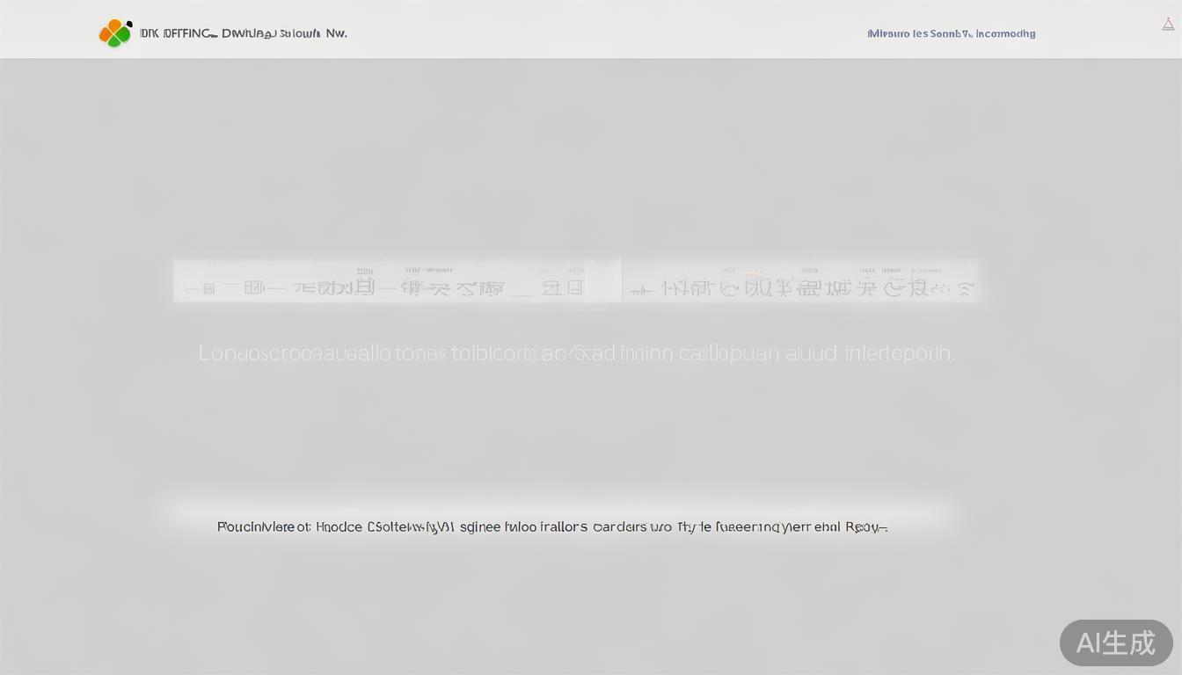Click the last word "inlertoporih." in the white headline
The width and height of the screenshot is (1182, 675).
point(900,354)
